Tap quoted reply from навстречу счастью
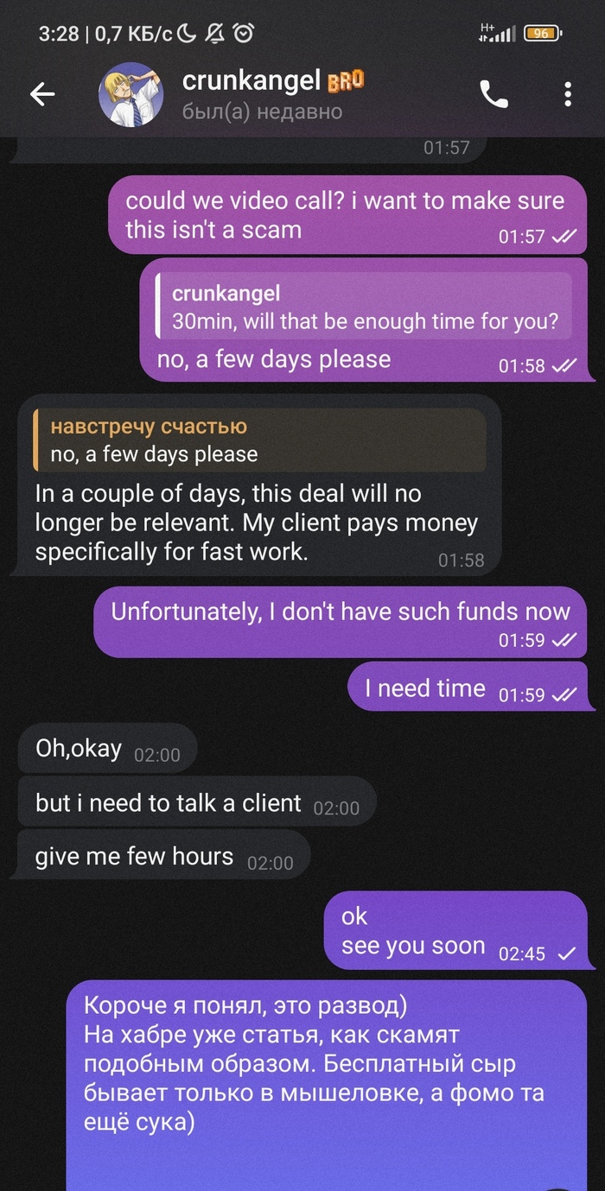Image resolution: width=605 pixels, height=1191 pixels. click(x=258, y=440)
